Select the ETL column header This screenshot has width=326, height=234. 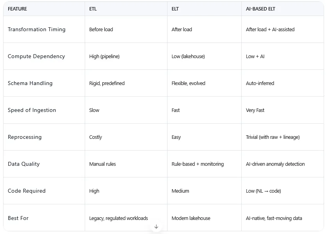coord(93,9)
